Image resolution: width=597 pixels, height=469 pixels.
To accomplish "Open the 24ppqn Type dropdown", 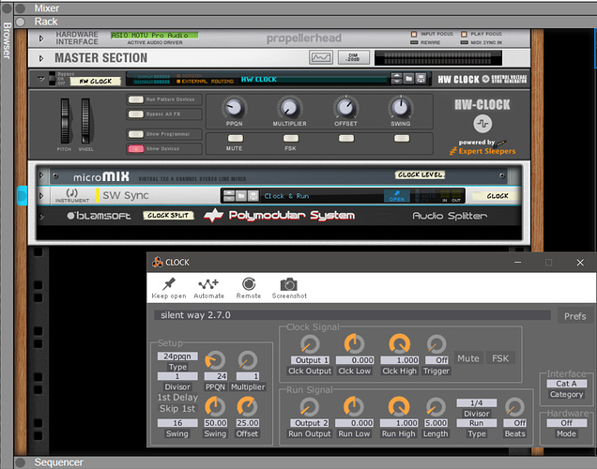I will 177,356.
